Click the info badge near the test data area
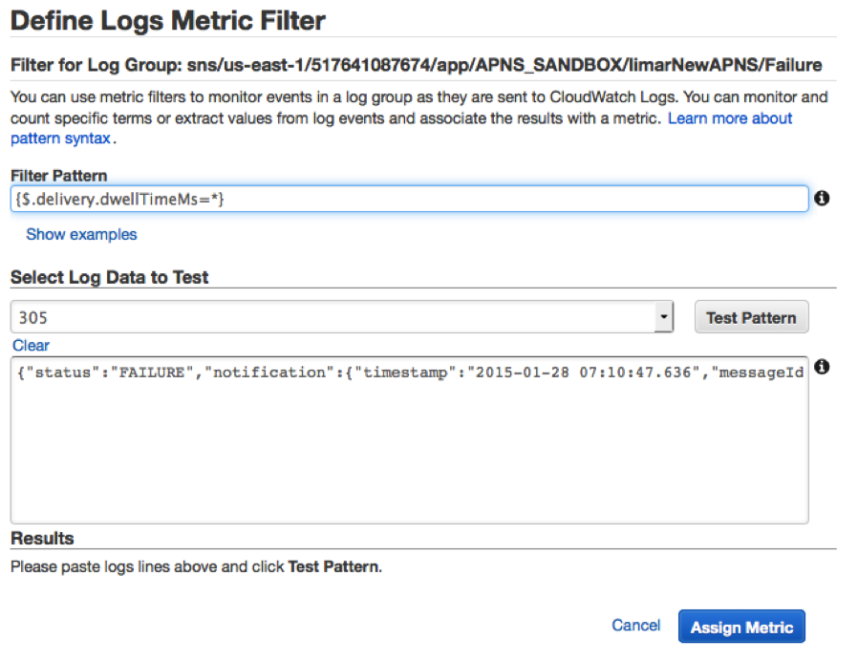The width and height of the screenshot is (858, 661). point(823,367)
